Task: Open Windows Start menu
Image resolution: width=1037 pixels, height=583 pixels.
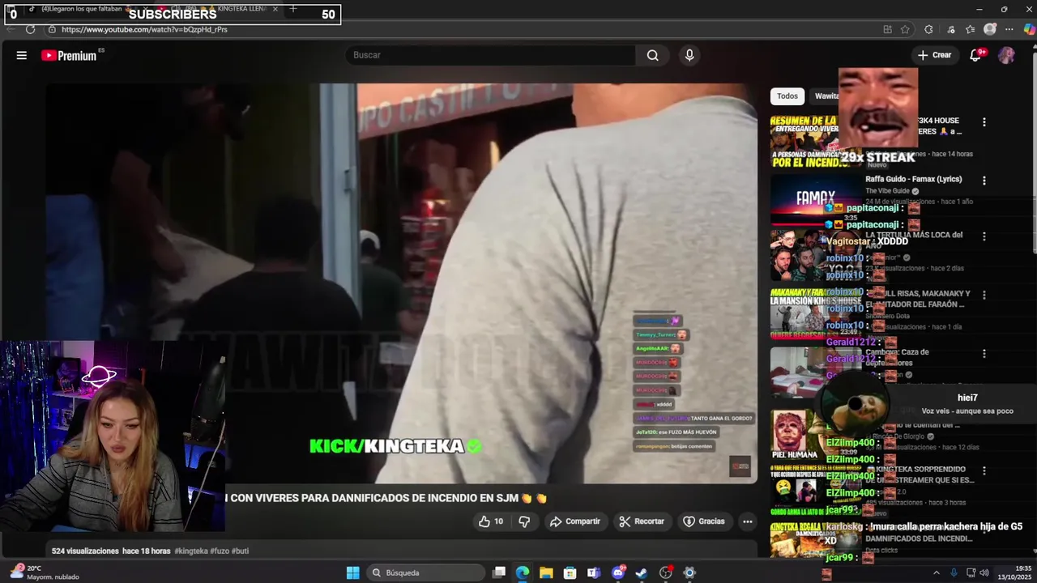Action: 352,572
